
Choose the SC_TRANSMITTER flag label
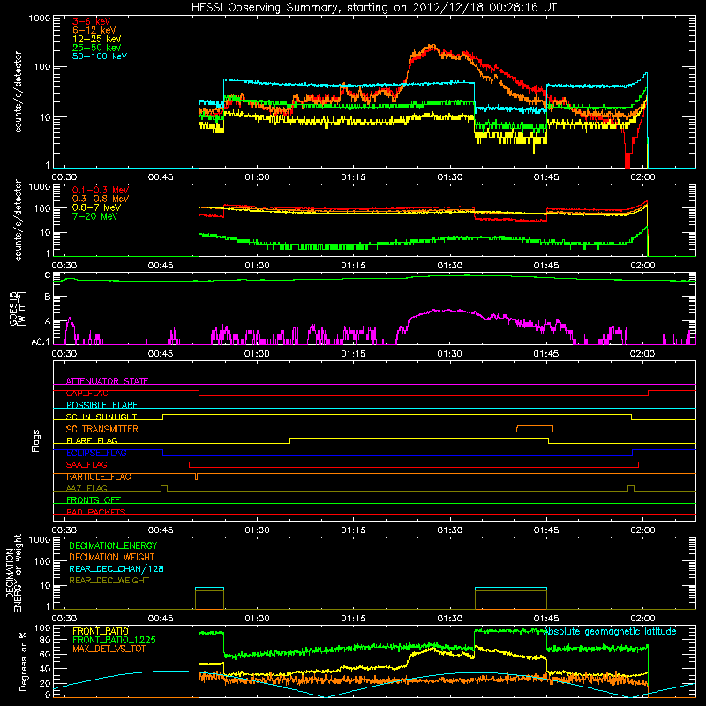102,429
